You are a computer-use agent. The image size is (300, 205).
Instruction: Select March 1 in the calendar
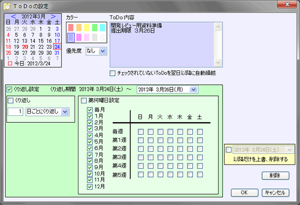[41, 29]
